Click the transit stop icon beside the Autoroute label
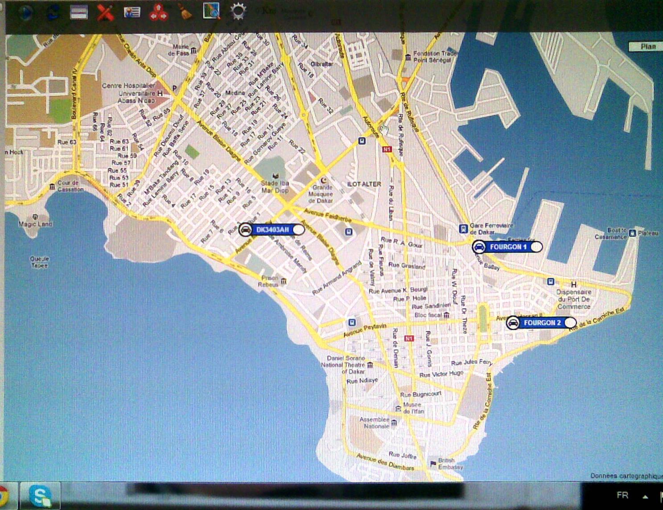The width and height of the screenshot is (663, 510). 362,141
